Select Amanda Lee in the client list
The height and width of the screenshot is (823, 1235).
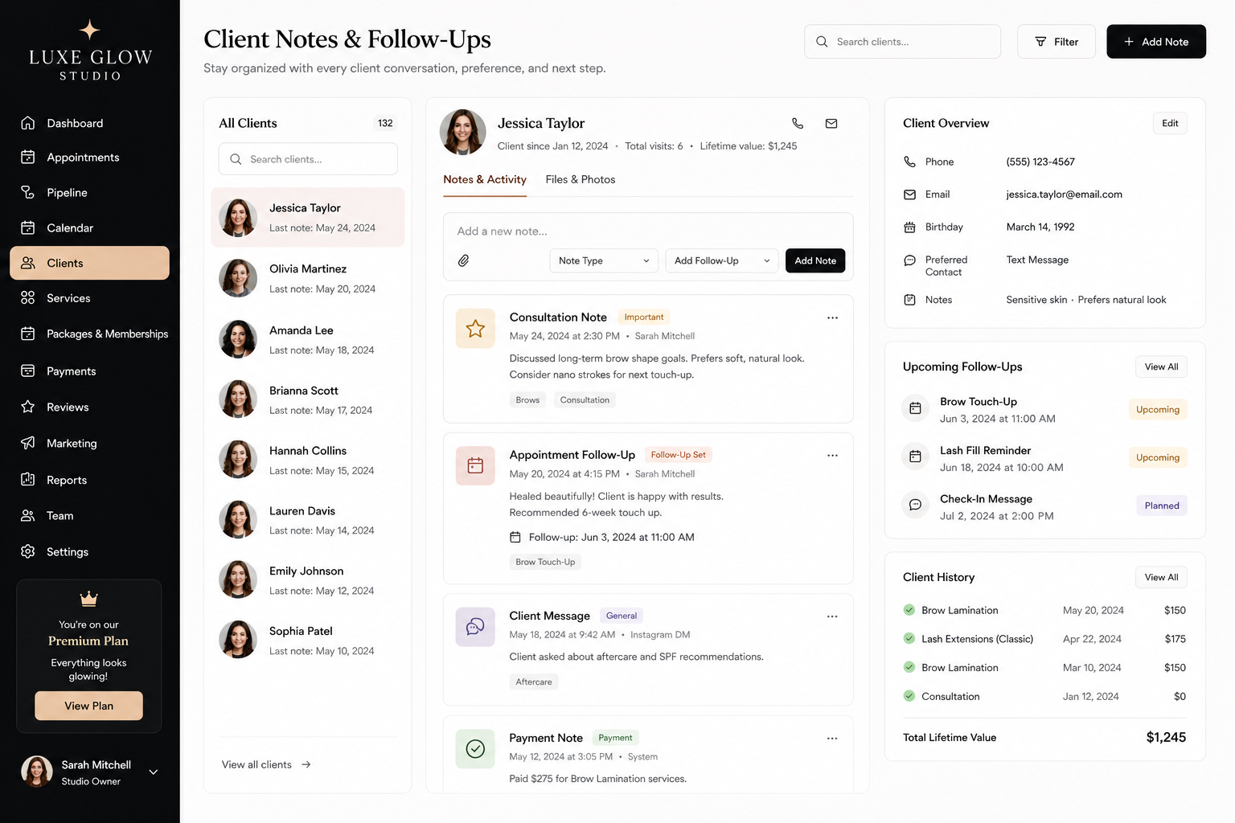(x=307, y=339)
